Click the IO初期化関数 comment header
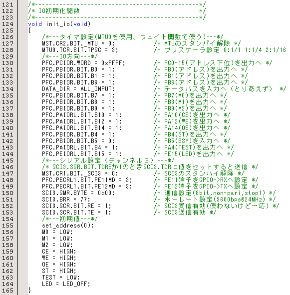The height and width of the screenshot is (295, 290). coord(59,11)
